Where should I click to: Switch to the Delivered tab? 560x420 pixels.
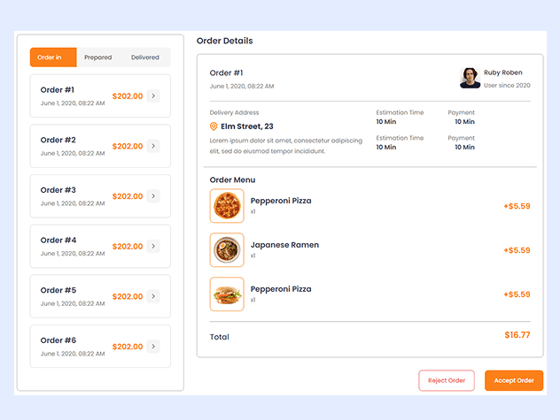pos(145,57)
